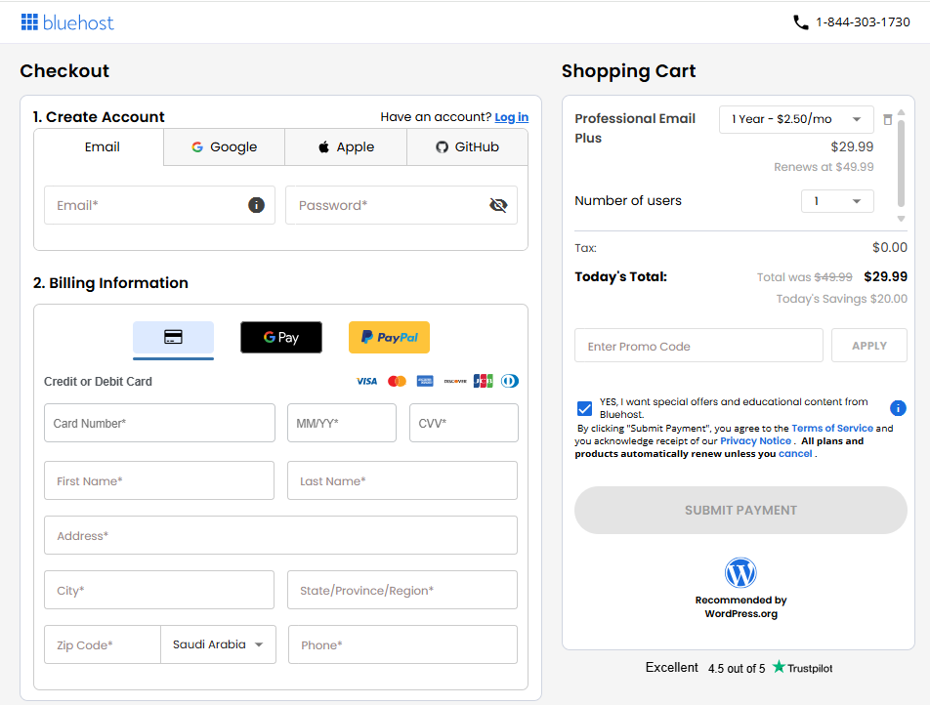The height and width of the screenshot is (705, 930).
Task: Focus the State/Province/Region field
Action: pos(402,590)
